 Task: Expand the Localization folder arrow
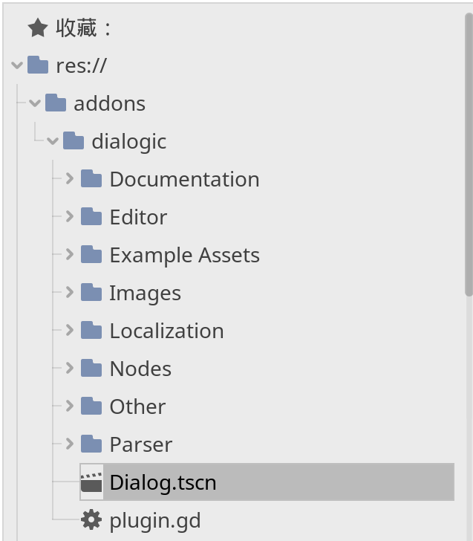70,330
